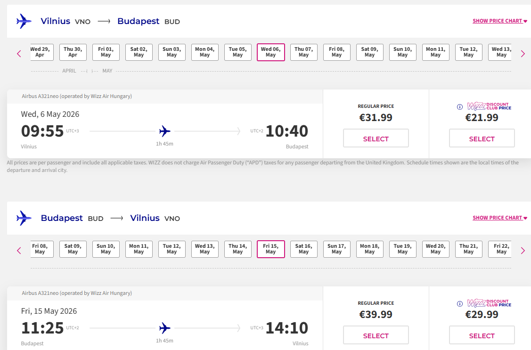Show earlier return dates with left arrow
Viewport: 531px width, 350px height.
(x=19, y=251)
